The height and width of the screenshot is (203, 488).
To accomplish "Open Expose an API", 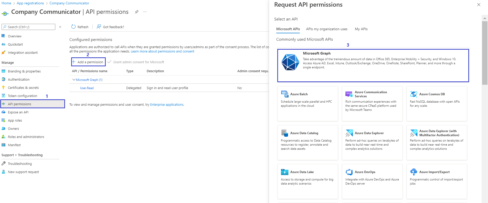I will [18, 112].
